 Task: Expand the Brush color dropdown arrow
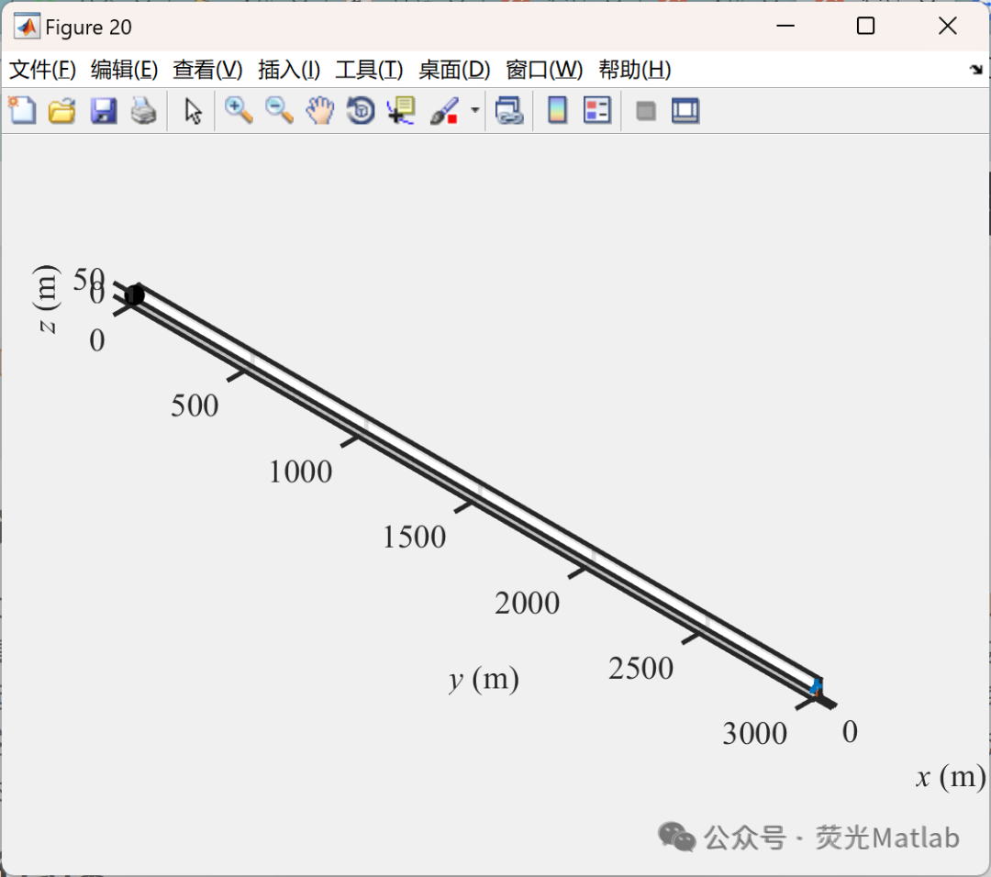(474, 111)
